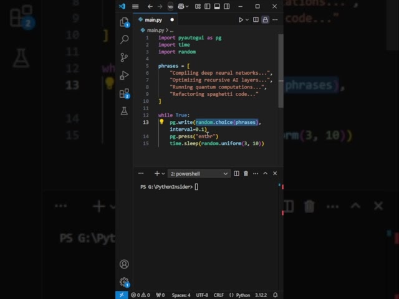Open the forwarded ports indicator
399x299 pixels.
click(160, 295)
